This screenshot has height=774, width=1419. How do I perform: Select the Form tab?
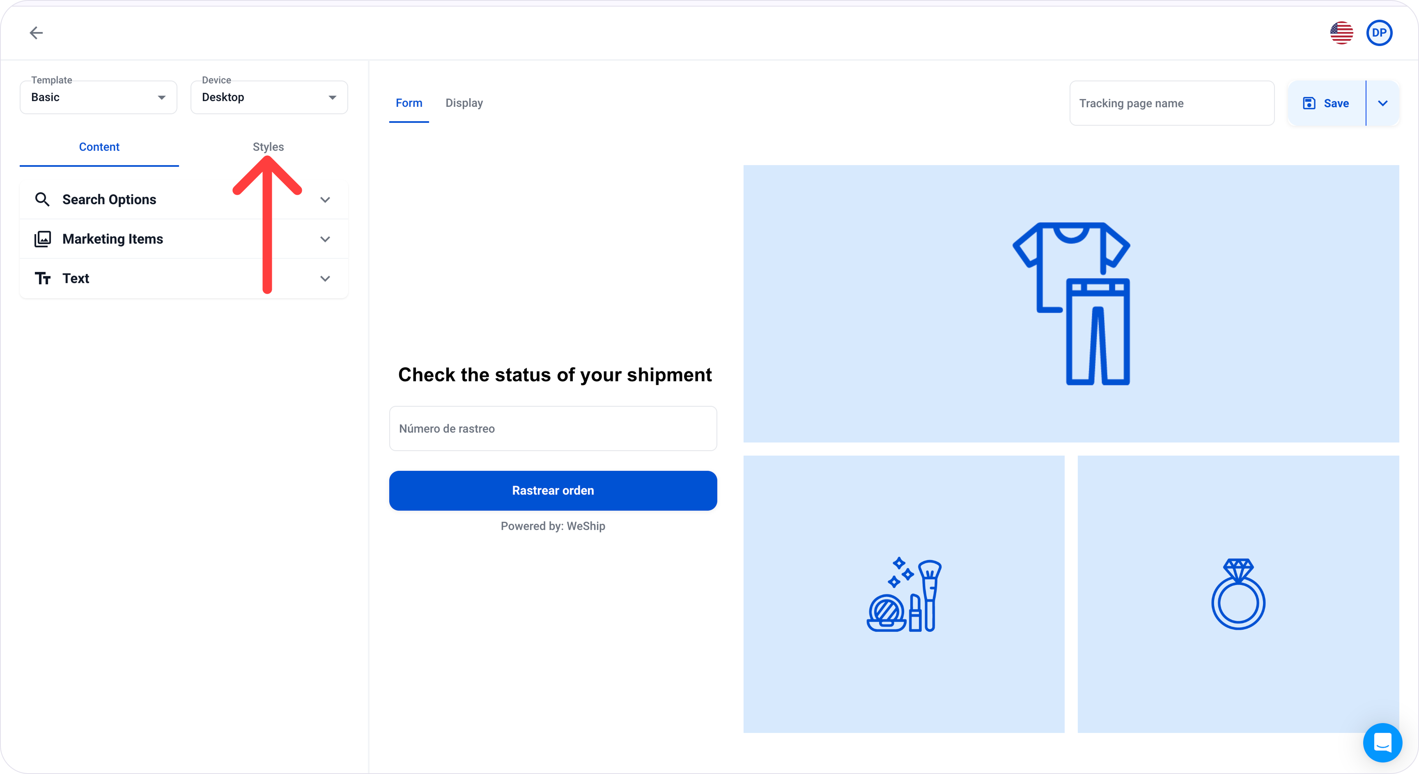click(x=409, y=103)
